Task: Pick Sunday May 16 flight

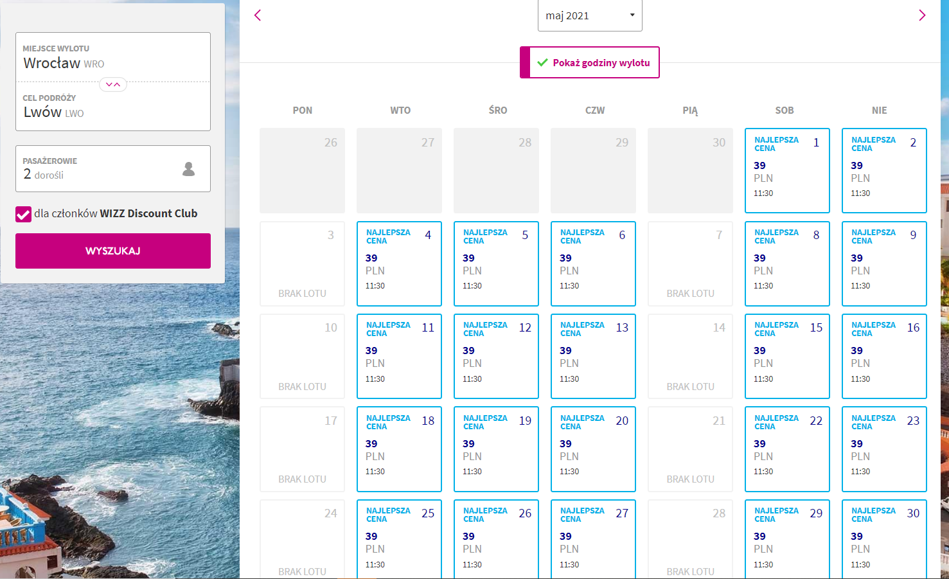Action: tap(884, 356)
